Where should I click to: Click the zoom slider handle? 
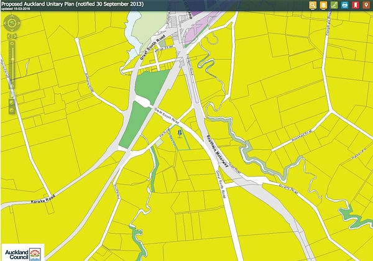point(12,52)
